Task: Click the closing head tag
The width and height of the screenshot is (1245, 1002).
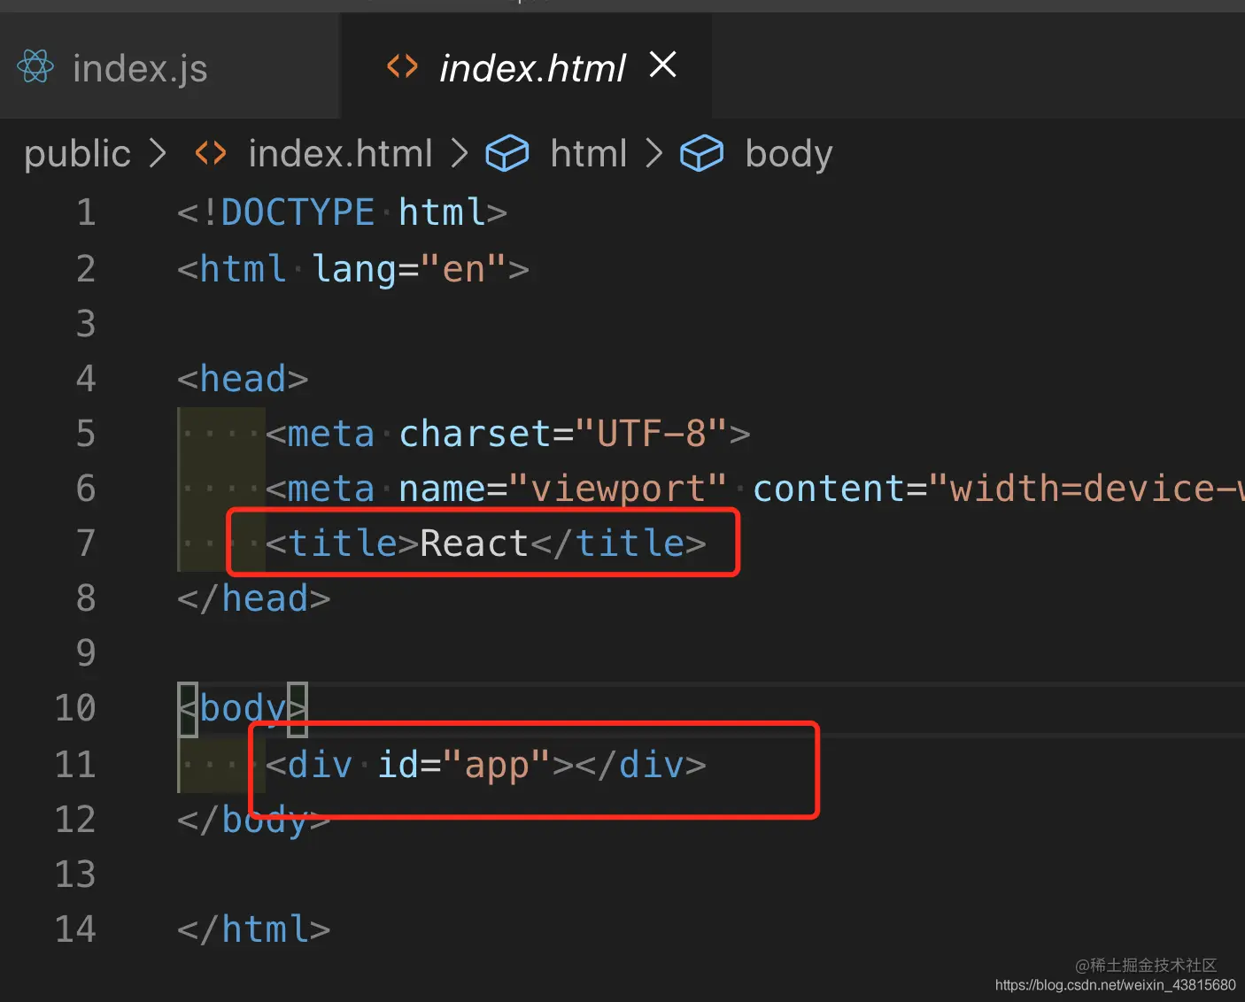Action: (253, 598)
